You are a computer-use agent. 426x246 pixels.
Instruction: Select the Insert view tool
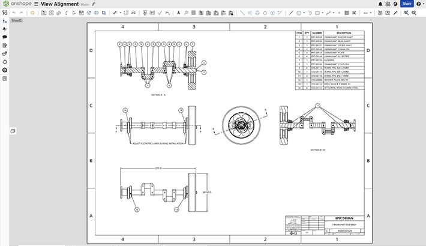pyautogui.click(x=44, y=13)
